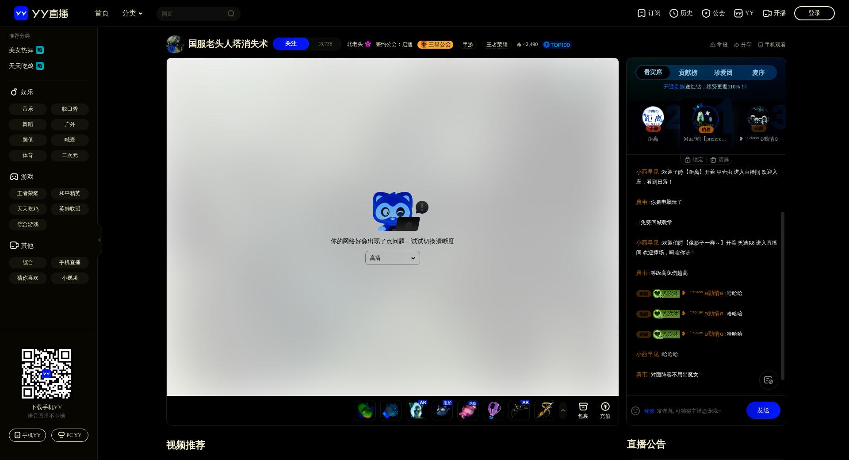The image size is (849, 460).
Task: Select 小视频 category tag
Action: (x=70, y=278)
